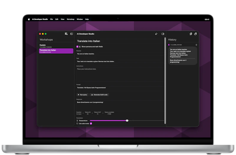Toggle the right History panel icon

click(163, 34)
